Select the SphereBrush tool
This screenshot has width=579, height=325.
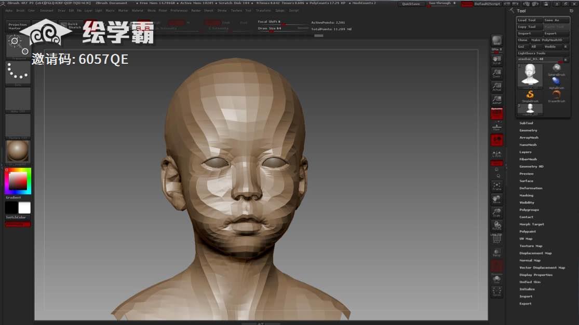click(x=556, y=69)
